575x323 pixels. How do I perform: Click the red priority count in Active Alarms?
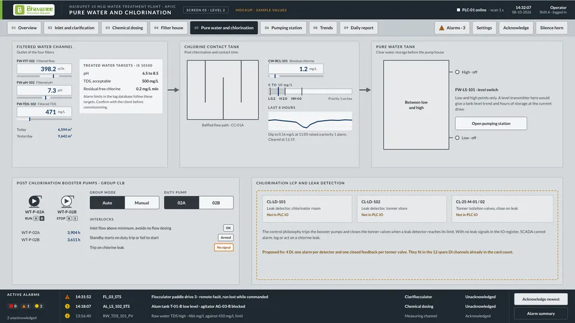click(x=13, y=306)
